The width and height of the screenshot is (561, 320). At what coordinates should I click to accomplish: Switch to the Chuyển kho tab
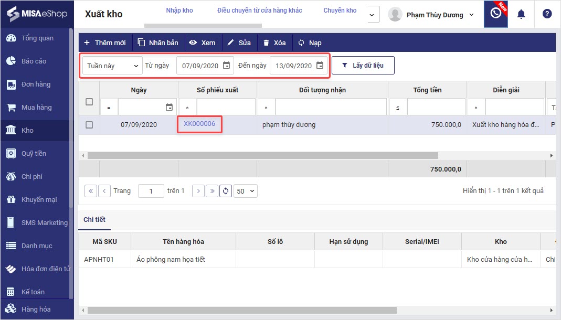point(340,10)
